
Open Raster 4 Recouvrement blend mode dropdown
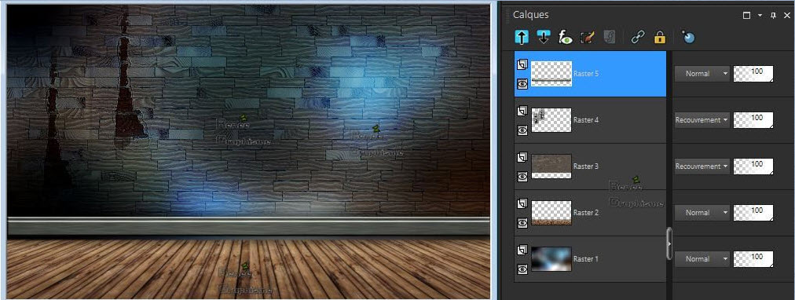pos(702,120)
